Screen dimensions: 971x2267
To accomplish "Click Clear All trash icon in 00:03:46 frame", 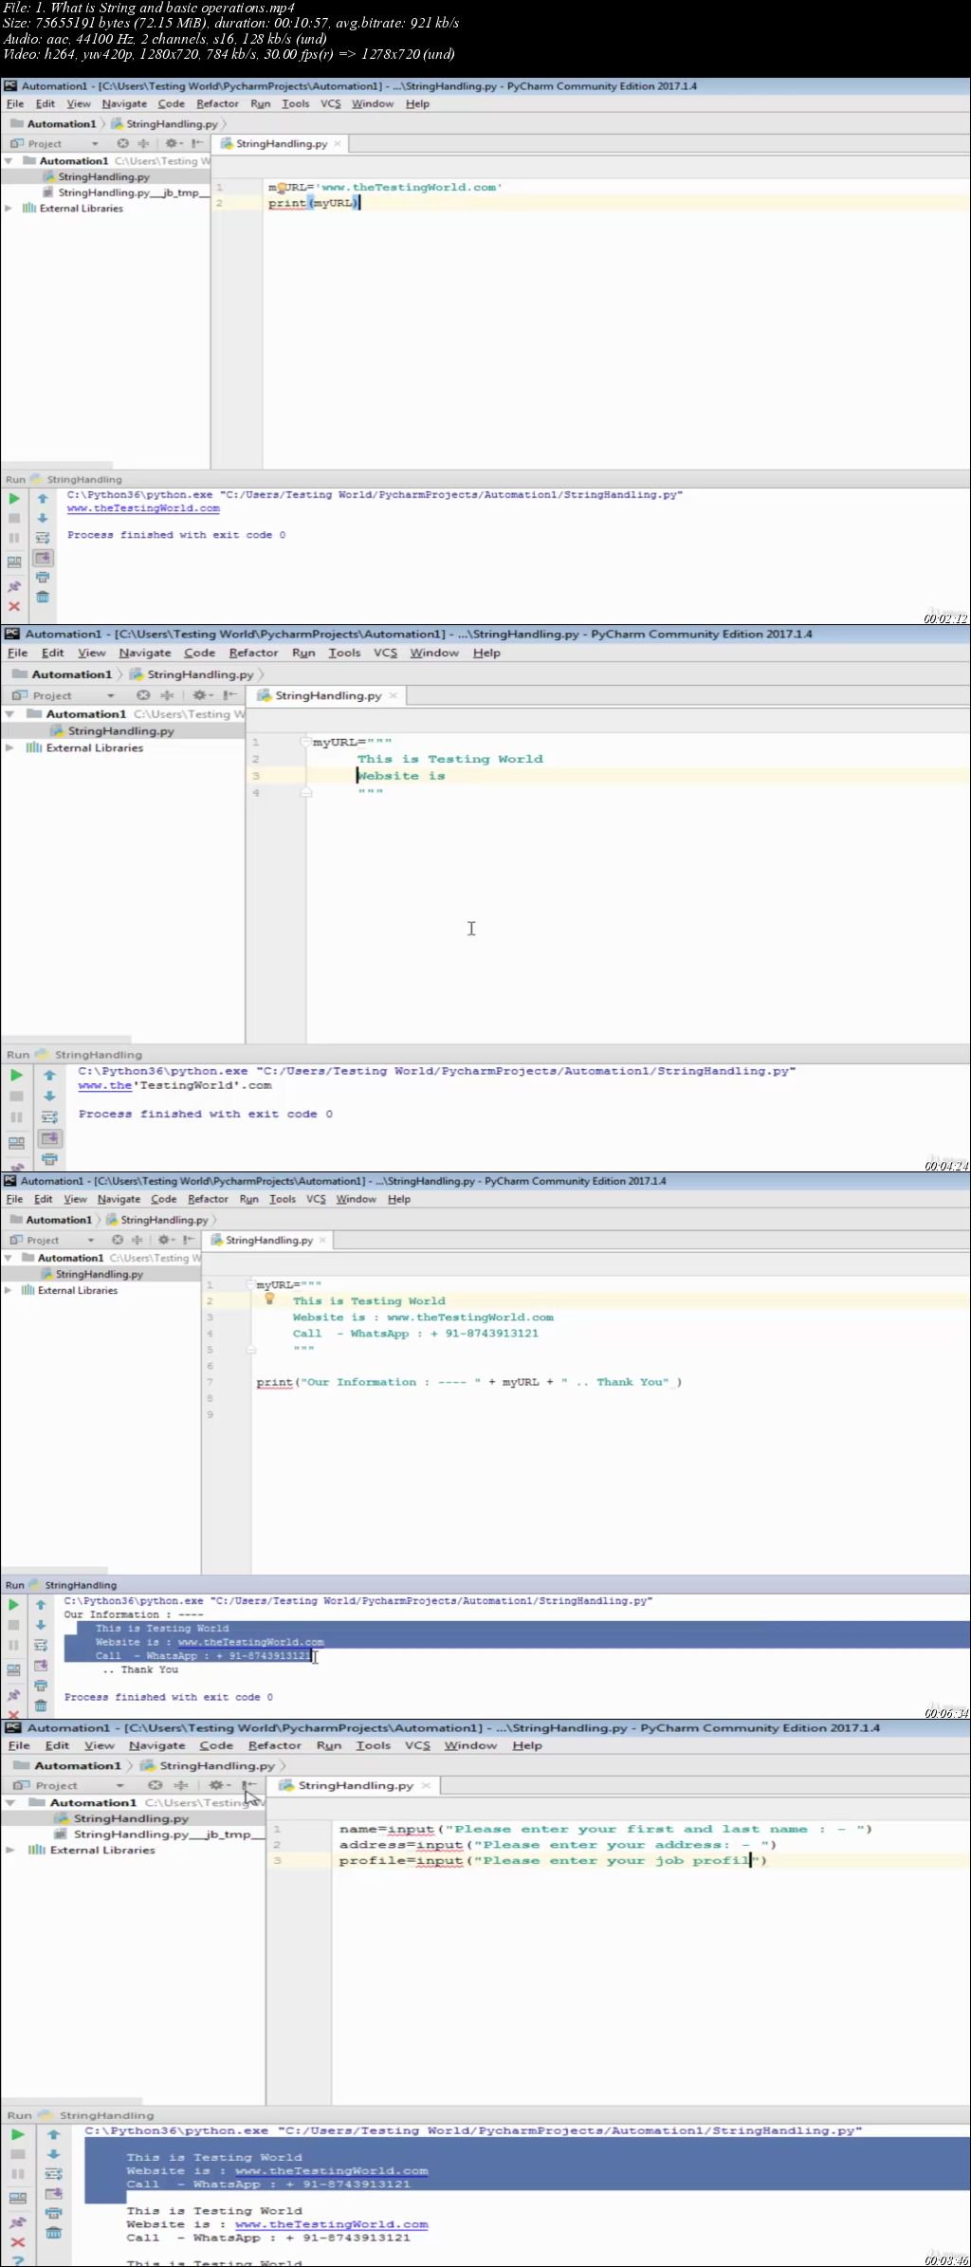I will [54, 2233].
